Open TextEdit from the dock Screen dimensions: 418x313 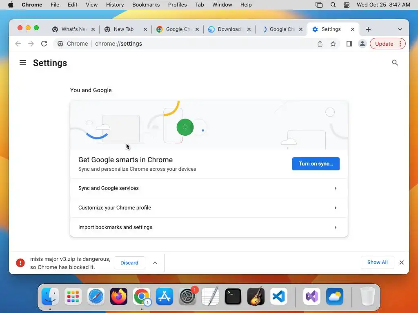(210, 296)
